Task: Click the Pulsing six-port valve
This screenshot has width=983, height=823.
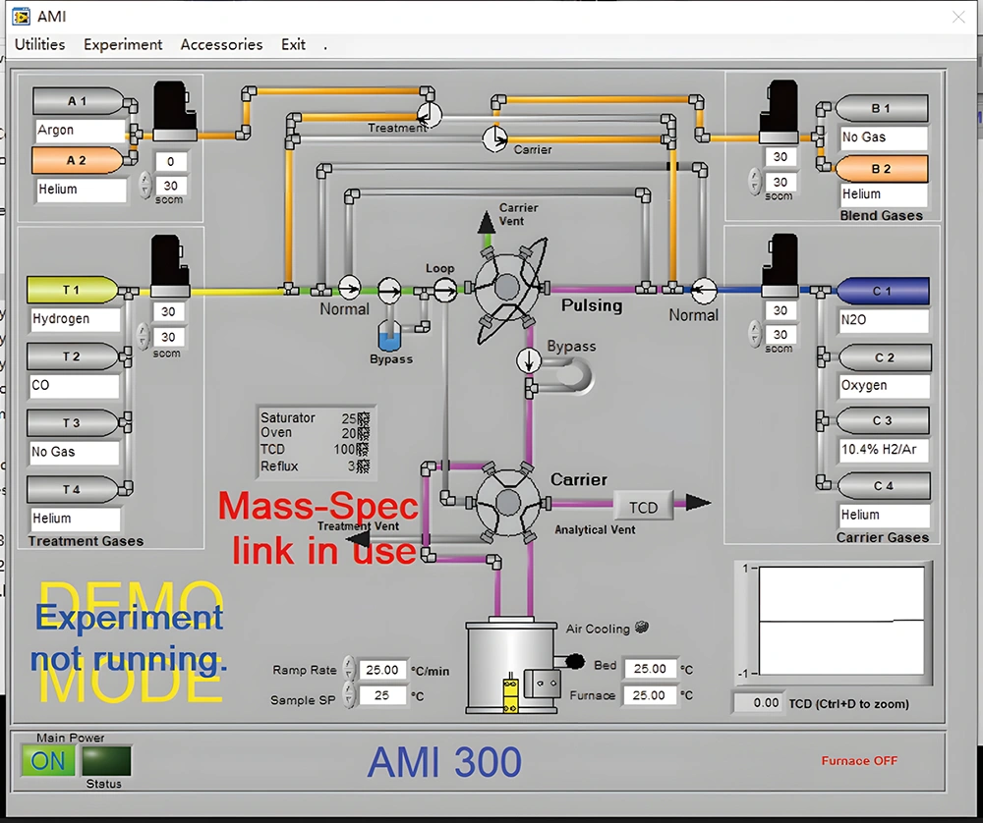Action: [x=506, y=288]
